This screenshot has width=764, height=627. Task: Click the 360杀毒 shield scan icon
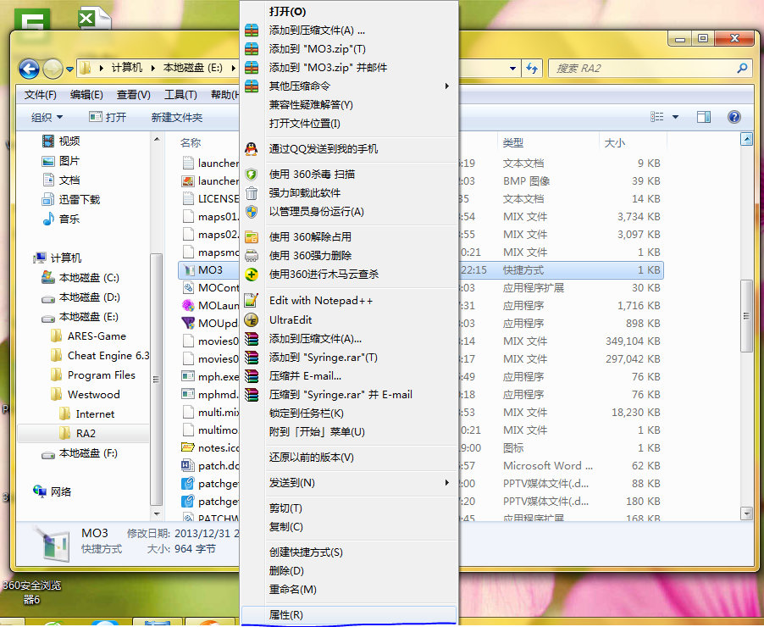pyautogui.click(x=252, y=174)
